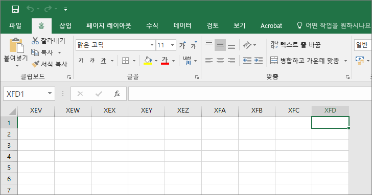The width and height of the screenshot is (372, 195).
Task: Switch to the 검토 tab
Action: pos(213,25)
